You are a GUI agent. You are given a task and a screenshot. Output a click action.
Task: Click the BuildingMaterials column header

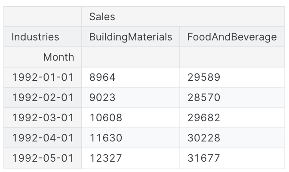pyautogui.click(x=130, y=37)
